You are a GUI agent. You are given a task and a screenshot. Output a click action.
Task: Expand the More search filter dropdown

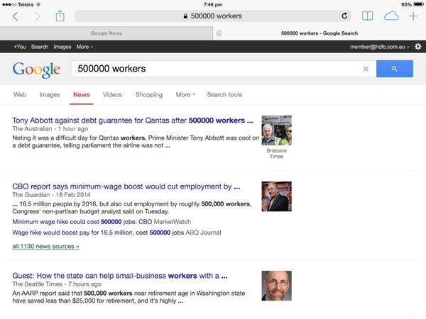tap(185, 94)
